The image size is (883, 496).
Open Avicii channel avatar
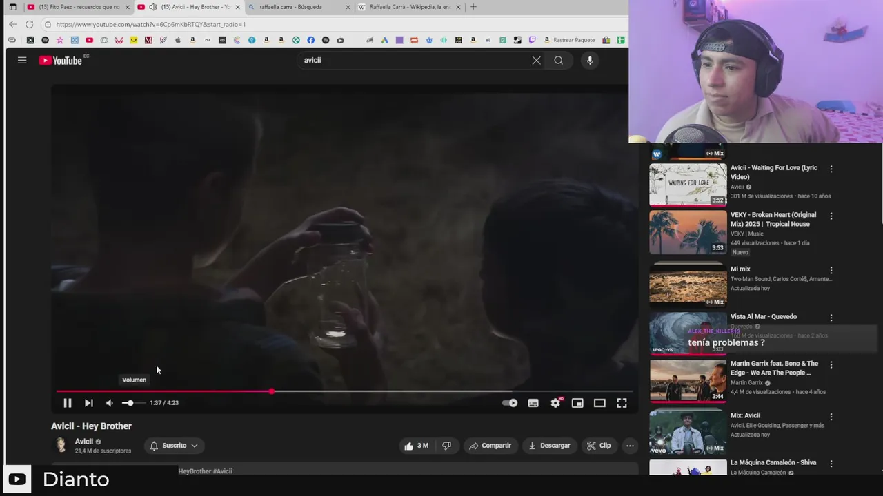[61, 445]
